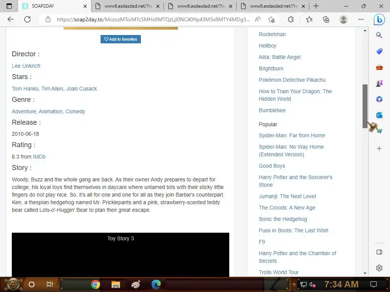View site information lock icon
Viewport: 390px width, 292px height.
pos(48,19)
